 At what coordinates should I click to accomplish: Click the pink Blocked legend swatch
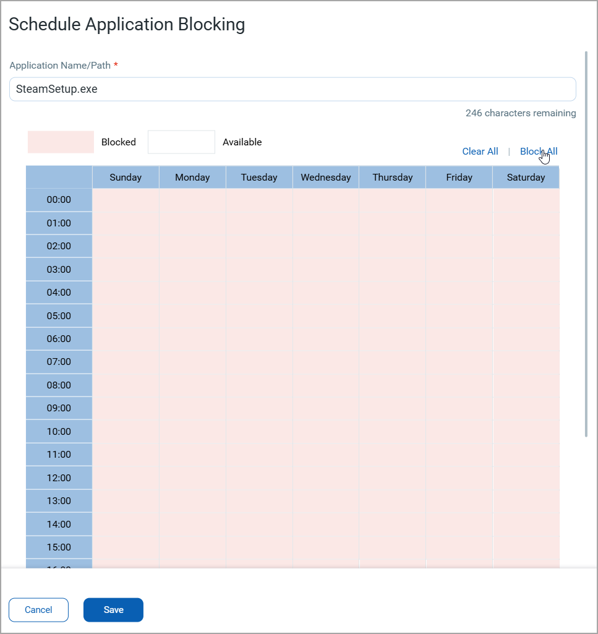(x=61, y=142)
